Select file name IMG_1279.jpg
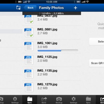 point(47,84)
